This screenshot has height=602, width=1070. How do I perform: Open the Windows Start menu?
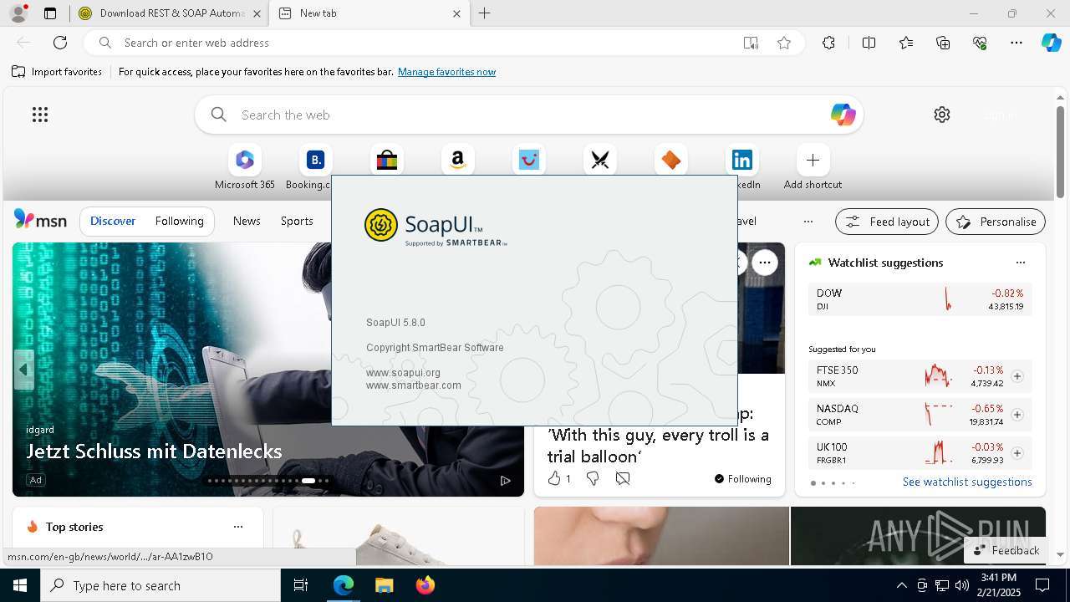point(20,585)
